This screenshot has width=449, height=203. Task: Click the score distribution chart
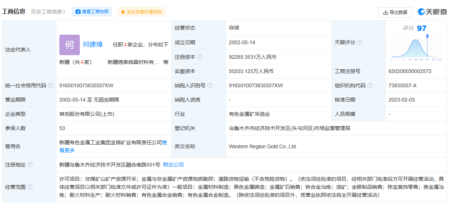point(416,47)
